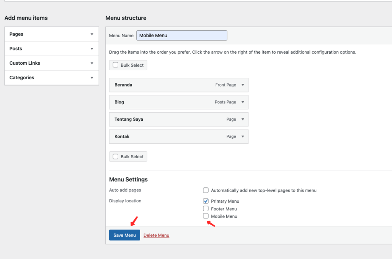
Task: Focus the Menu Name text field
Action: point(181,36)
